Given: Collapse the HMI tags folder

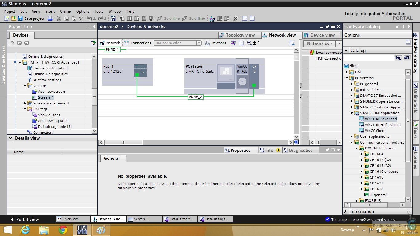Looking at the screenshot, I should pyautogui.click(x=25, y=109).
